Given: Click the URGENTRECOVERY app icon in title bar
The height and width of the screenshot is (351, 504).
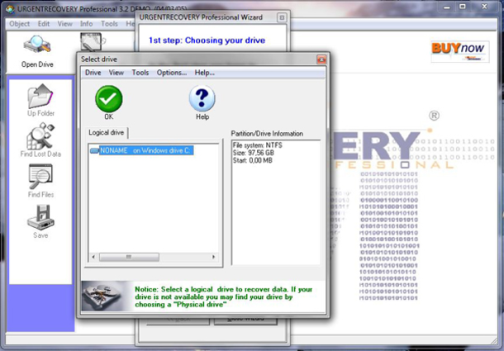Looking at the screenshot, I should click(x=10, y=9).
